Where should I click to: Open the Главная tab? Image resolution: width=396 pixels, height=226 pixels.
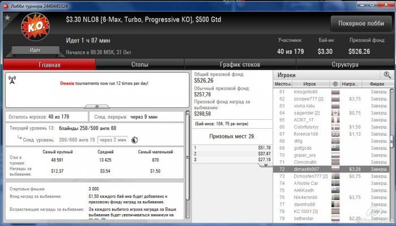coord(50,64)
